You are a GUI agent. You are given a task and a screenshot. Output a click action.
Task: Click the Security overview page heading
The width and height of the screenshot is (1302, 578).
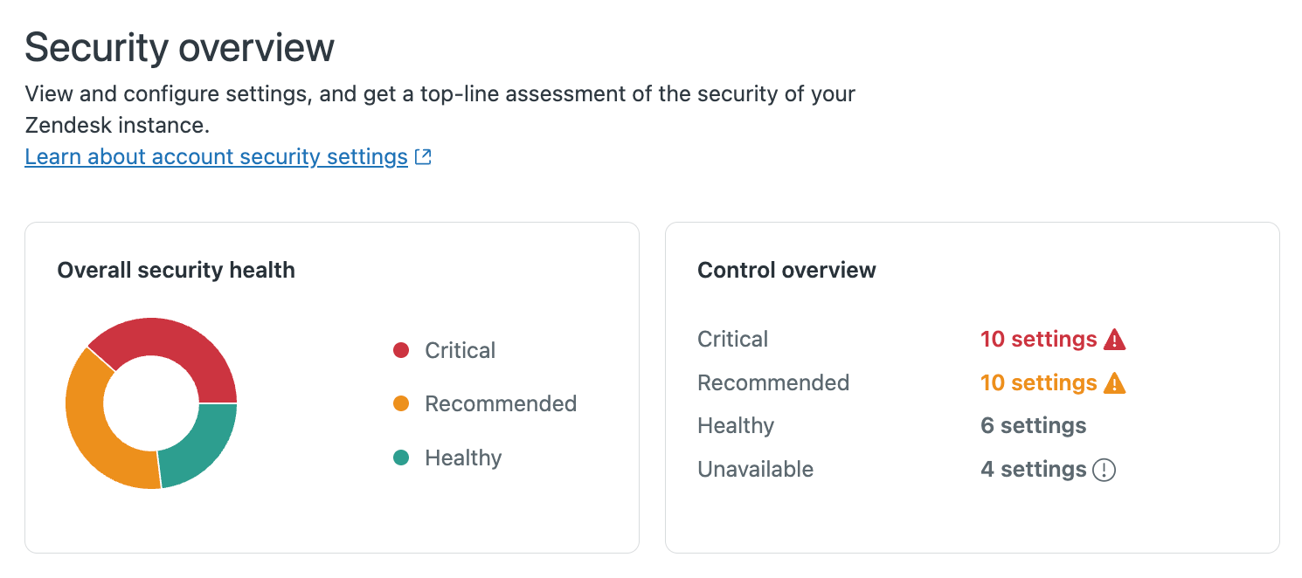click(179, 47)
